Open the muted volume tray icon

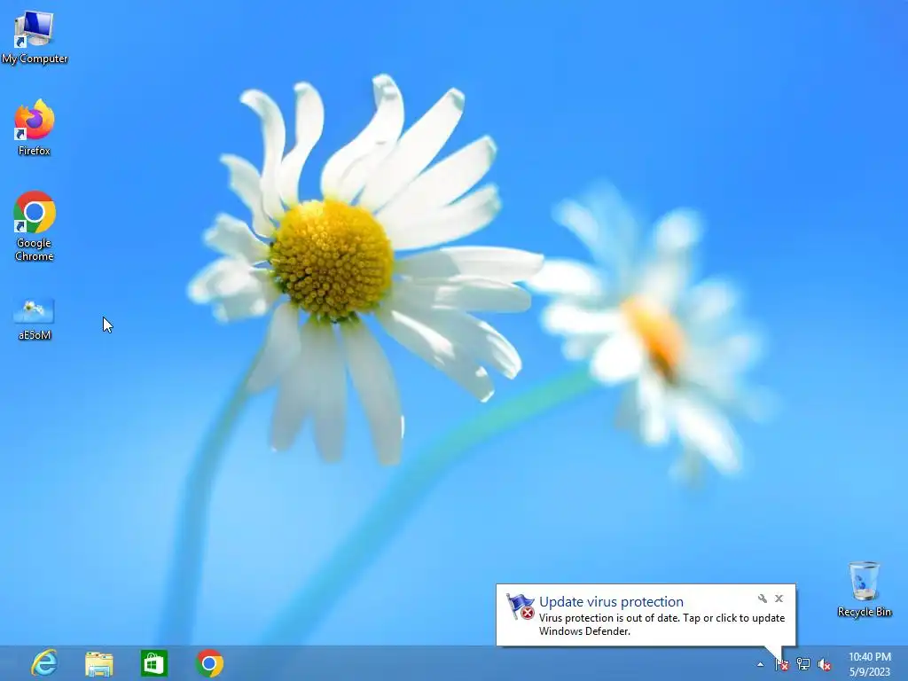pyautogui.click(x=824, y=665)
